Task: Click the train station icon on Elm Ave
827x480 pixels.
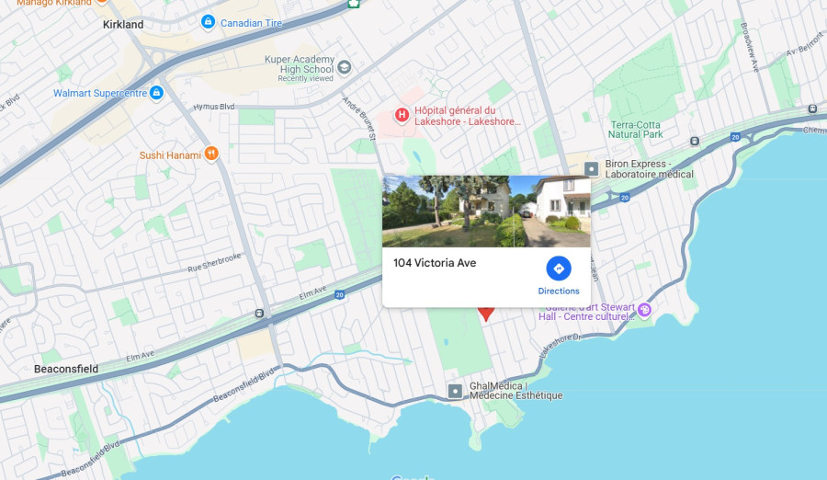Action: point(259,314)
